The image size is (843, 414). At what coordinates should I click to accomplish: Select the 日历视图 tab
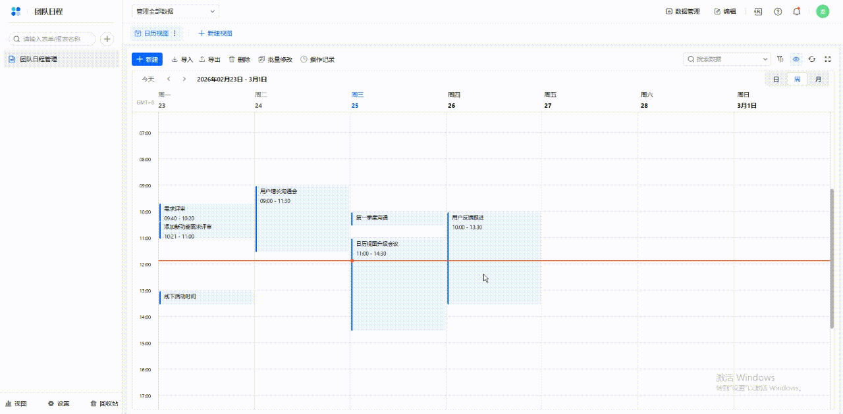[152, 34]
